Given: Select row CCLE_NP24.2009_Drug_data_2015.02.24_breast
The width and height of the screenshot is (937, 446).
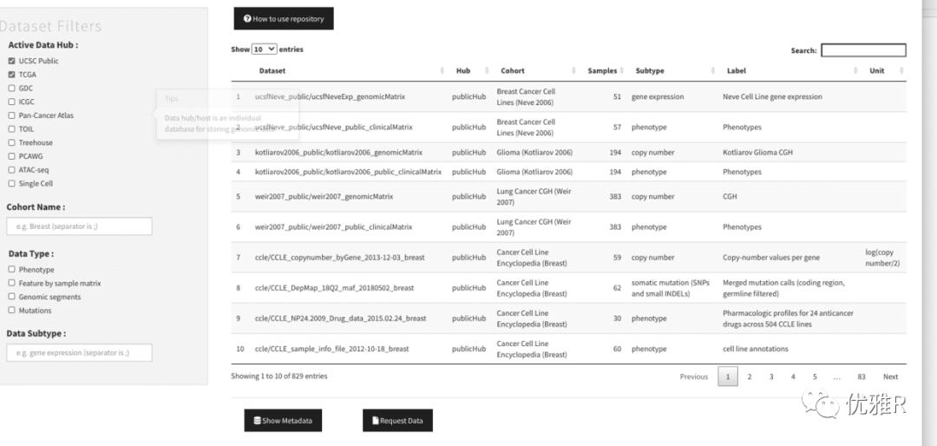Looking at the screenshot, I should 568,318.
